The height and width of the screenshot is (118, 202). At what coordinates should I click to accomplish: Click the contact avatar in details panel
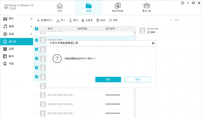click(x=142, y=31)
